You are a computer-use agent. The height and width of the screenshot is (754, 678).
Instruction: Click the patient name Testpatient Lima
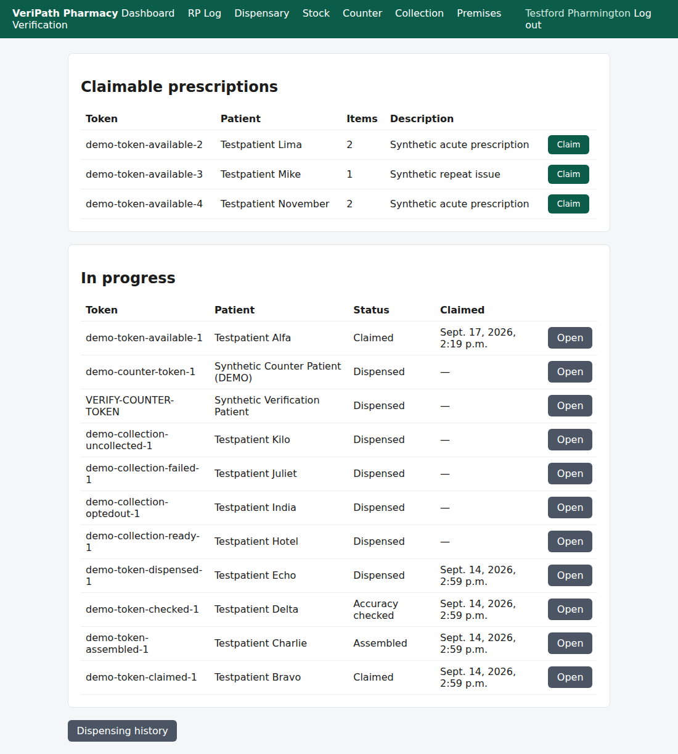(x=261, y=144)
